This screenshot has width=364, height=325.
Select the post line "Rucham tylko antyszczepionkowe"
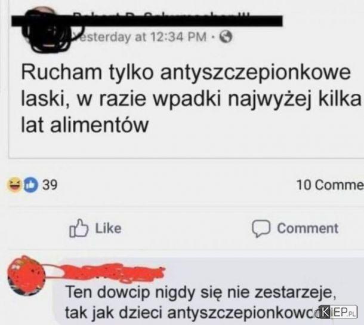tap(186, 72)
